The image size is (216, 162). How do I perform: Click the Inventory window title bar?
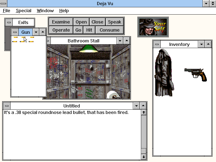[179, 44]
